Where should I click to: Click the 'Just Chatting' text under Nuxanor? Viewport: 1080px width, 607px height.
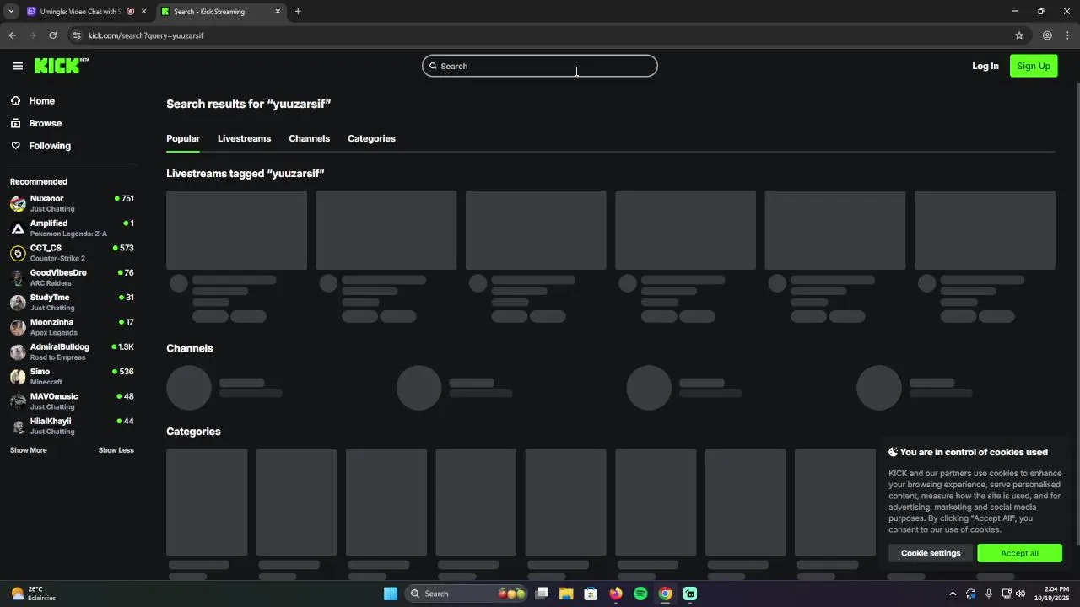click(52, 209)
